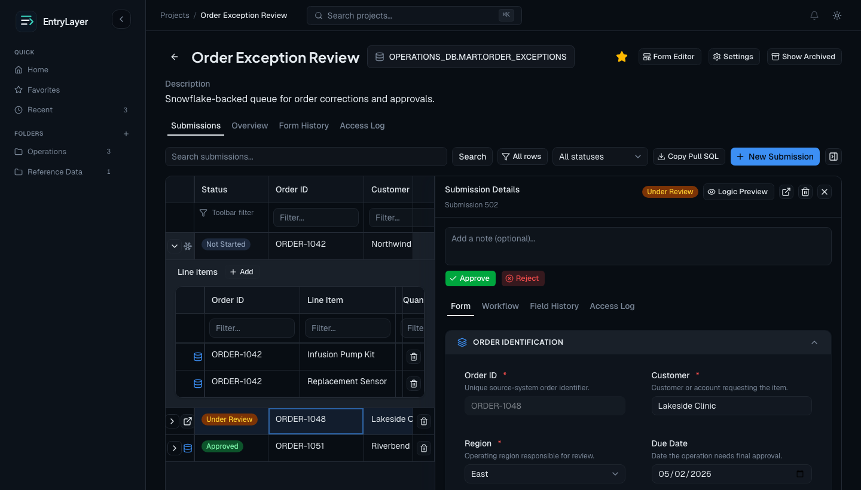Select the Submissions tab
The image size is (861, 490).
[x=196, y=125]
